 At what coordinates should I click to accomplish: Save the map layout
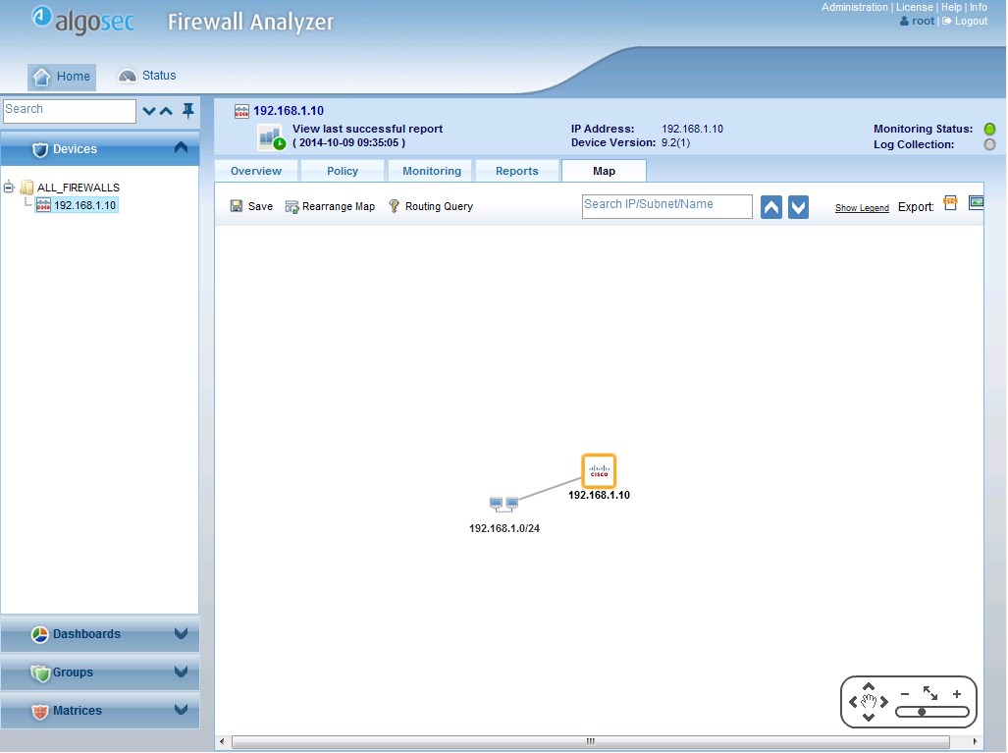tap(251, 206)
